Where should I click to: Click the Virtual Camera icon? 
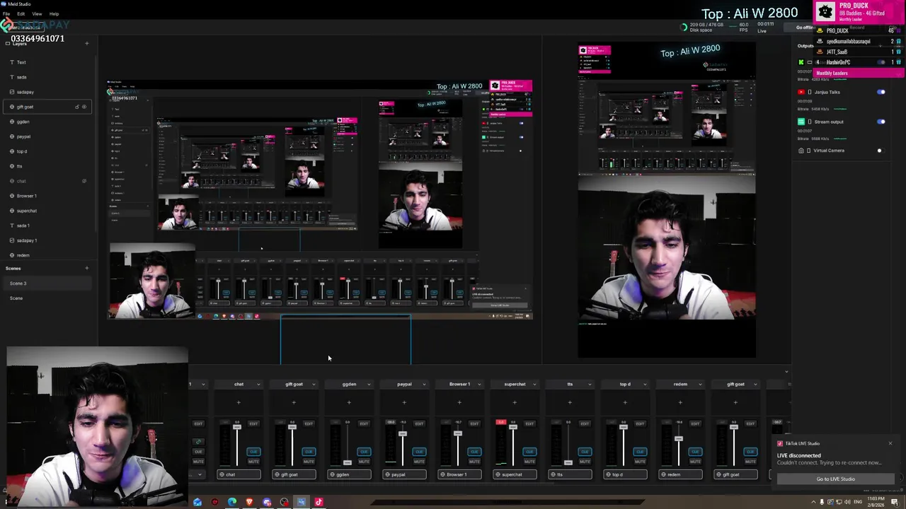[801, 151]
